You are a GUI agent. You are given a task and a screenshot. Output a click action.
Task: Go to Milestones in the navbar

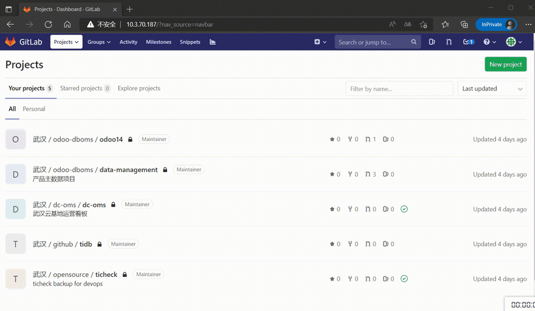(159, 42)
